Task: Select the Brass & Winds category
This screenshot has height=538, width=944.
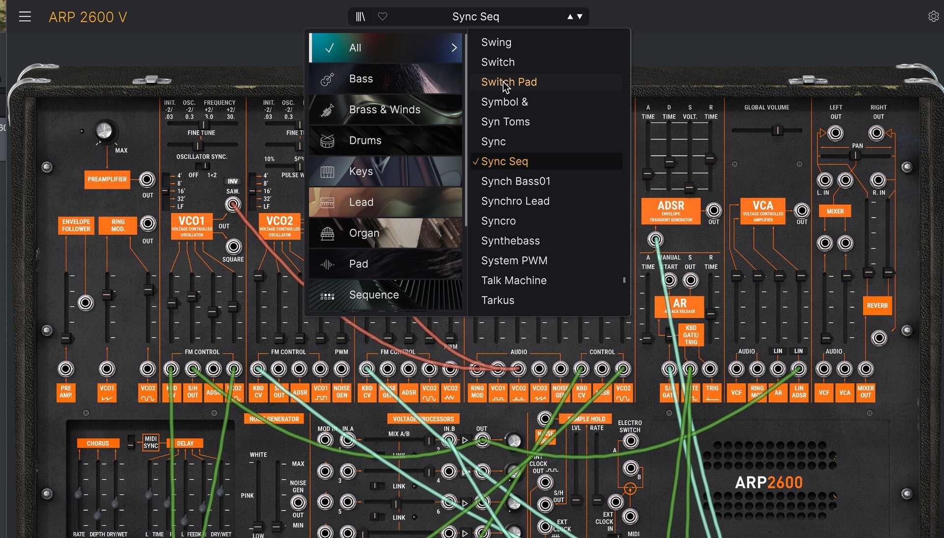Action: tap(385, 110)
